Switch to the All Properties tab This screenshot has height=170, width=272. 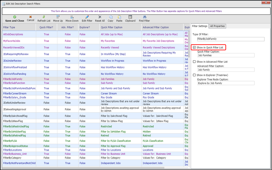click(x=218, y=26)
